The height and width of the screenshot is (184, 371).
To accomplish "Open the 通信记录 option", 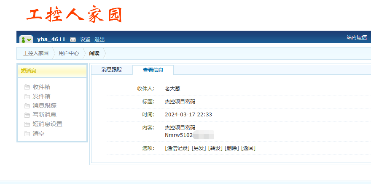I will 177,148.
